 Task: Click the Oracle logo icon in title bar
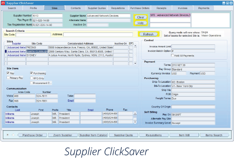pos(3,3)
